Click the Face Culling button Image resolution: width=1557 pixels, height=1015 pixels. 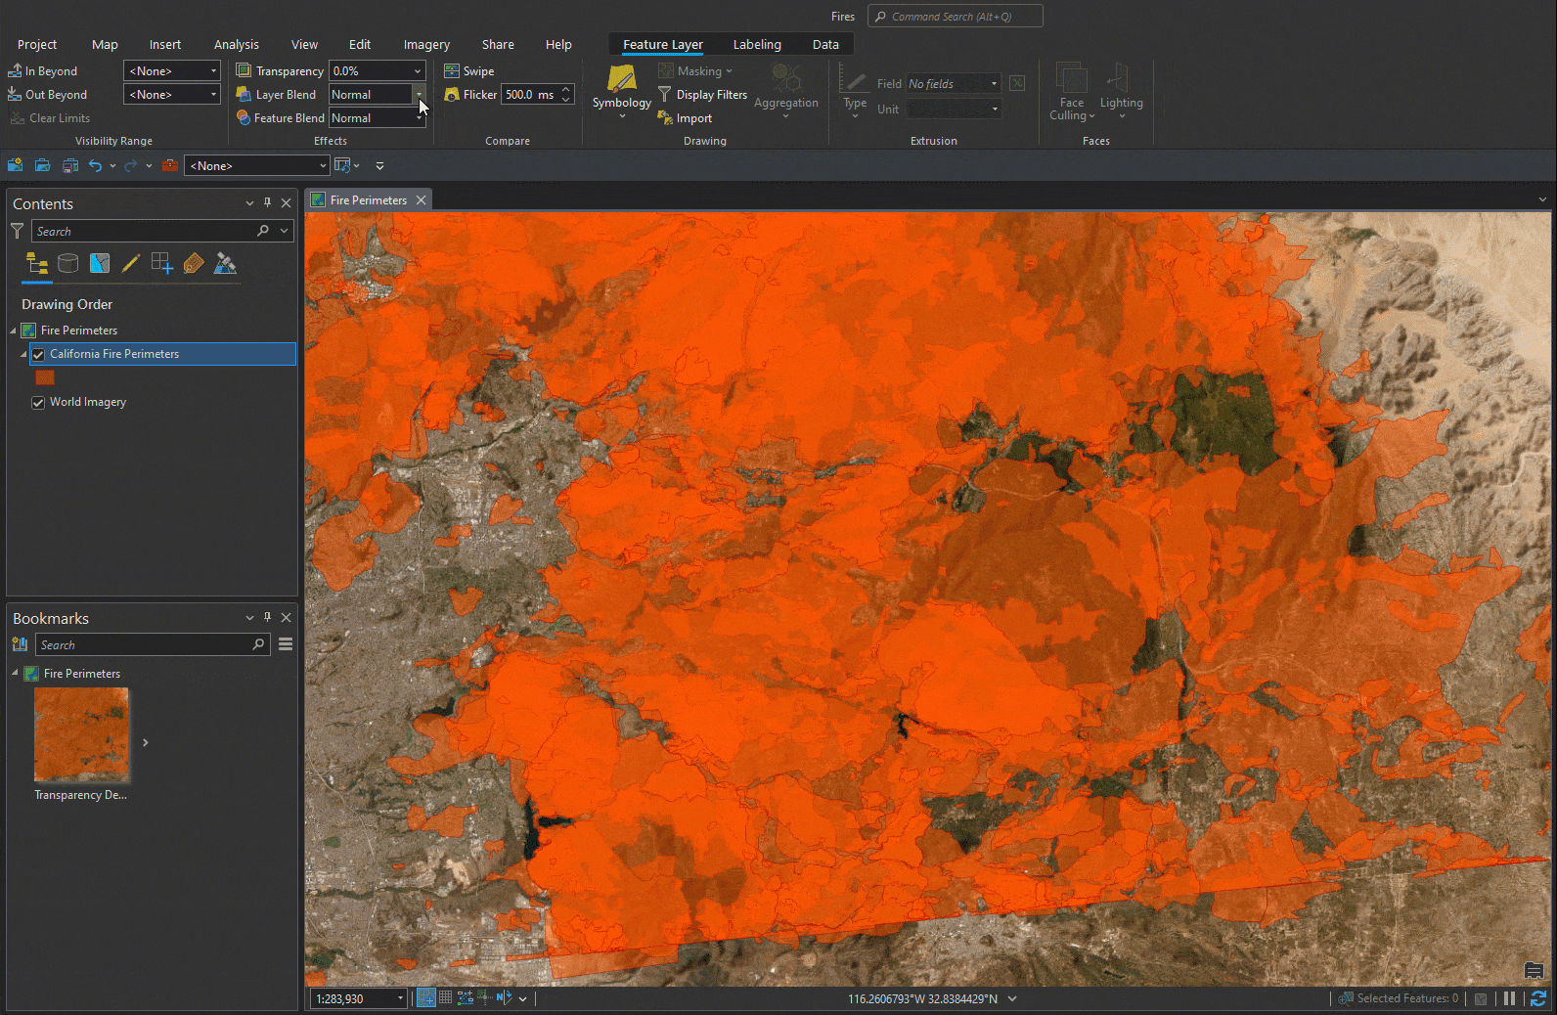pos(1072,92)
